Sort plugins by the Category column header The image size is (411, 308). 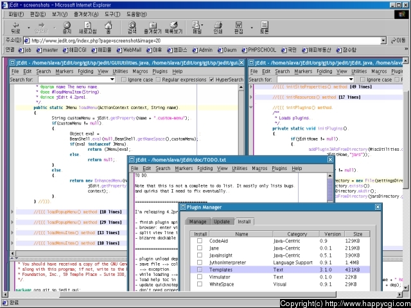pos(297,234)
